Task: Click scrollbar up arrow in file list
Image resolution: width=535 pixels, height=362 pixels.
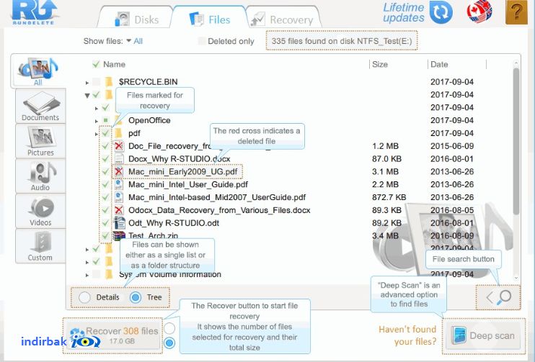Action: pos(516,63)
